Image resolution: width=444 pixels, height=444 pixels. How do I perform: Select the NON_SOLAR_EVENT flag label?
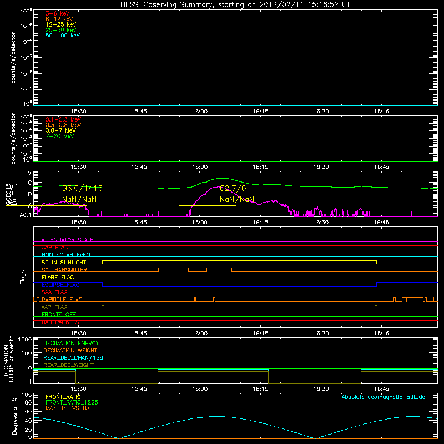67,255
